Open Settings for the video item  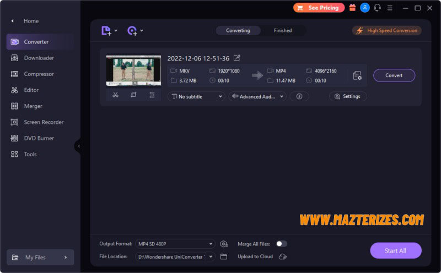(348, 96)
